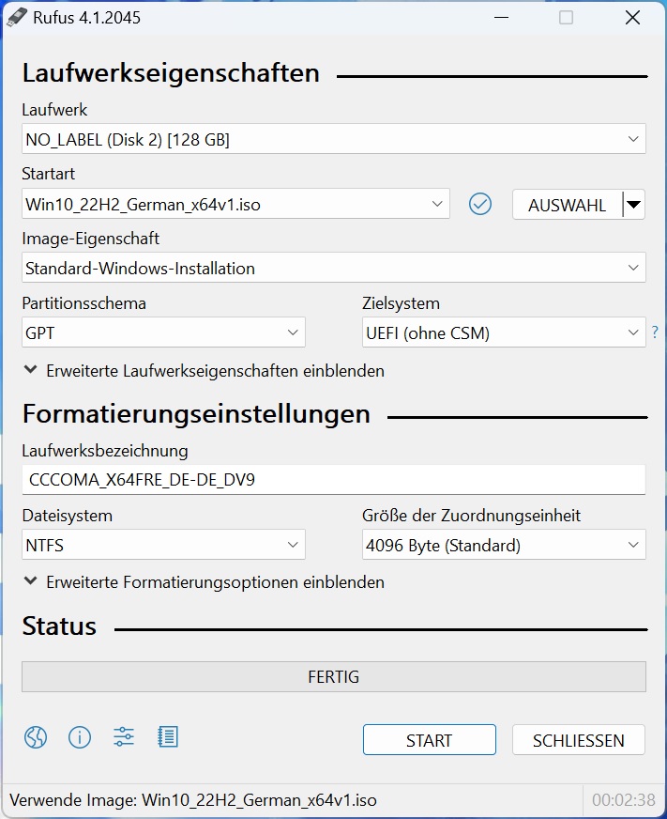This screenshot has height=819, width=667.
Task: Open the Startart ISO selection dropdown
Action: [235, 204]
